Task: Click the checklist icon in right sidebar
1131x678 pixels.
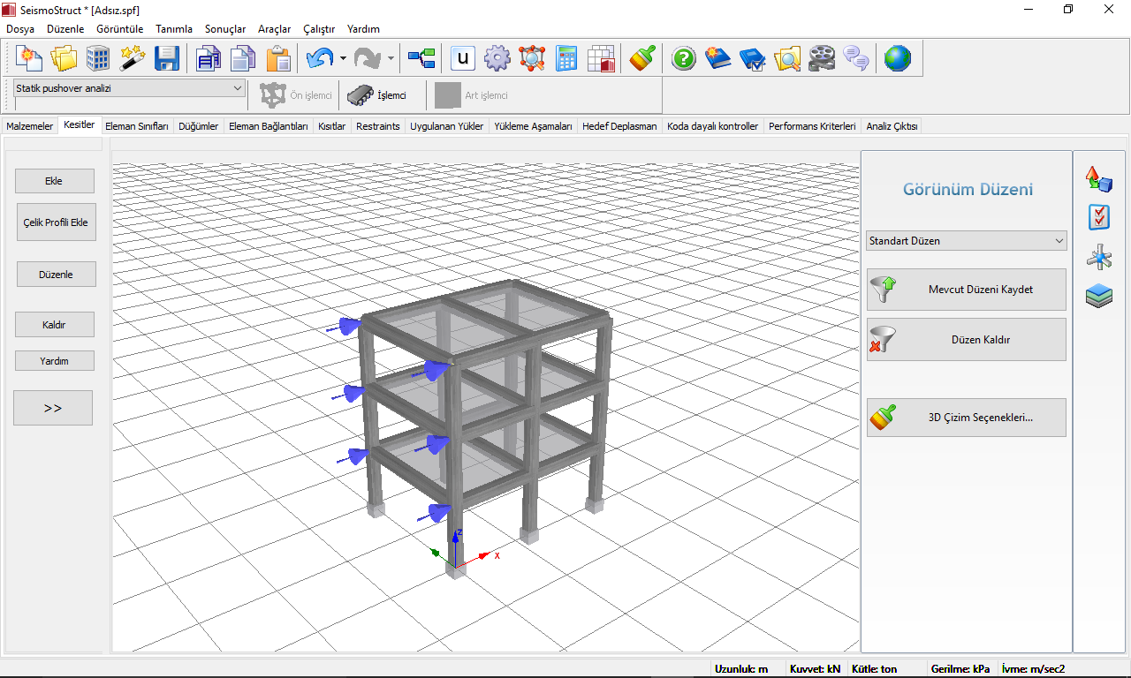Action: (x=1099, y=217)
